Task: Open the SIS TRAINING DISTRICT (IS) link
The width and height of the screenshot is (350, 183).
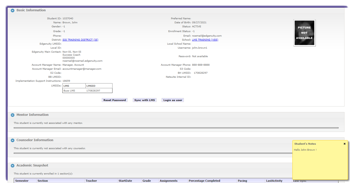Action: pyautogui.click(x=80, y=40)
